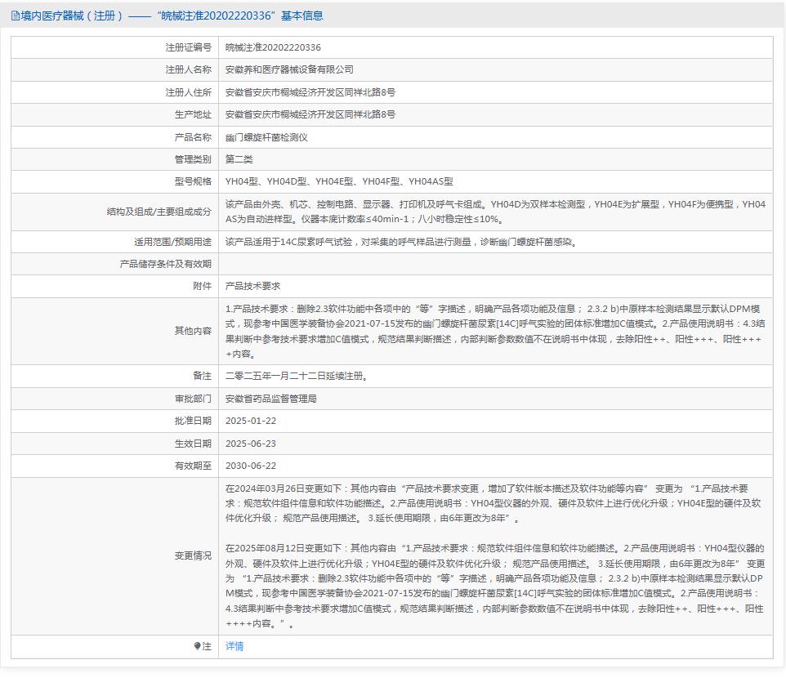Click the 附件 label
Viewport: 786px width, 678px height.
coord(202,286)
